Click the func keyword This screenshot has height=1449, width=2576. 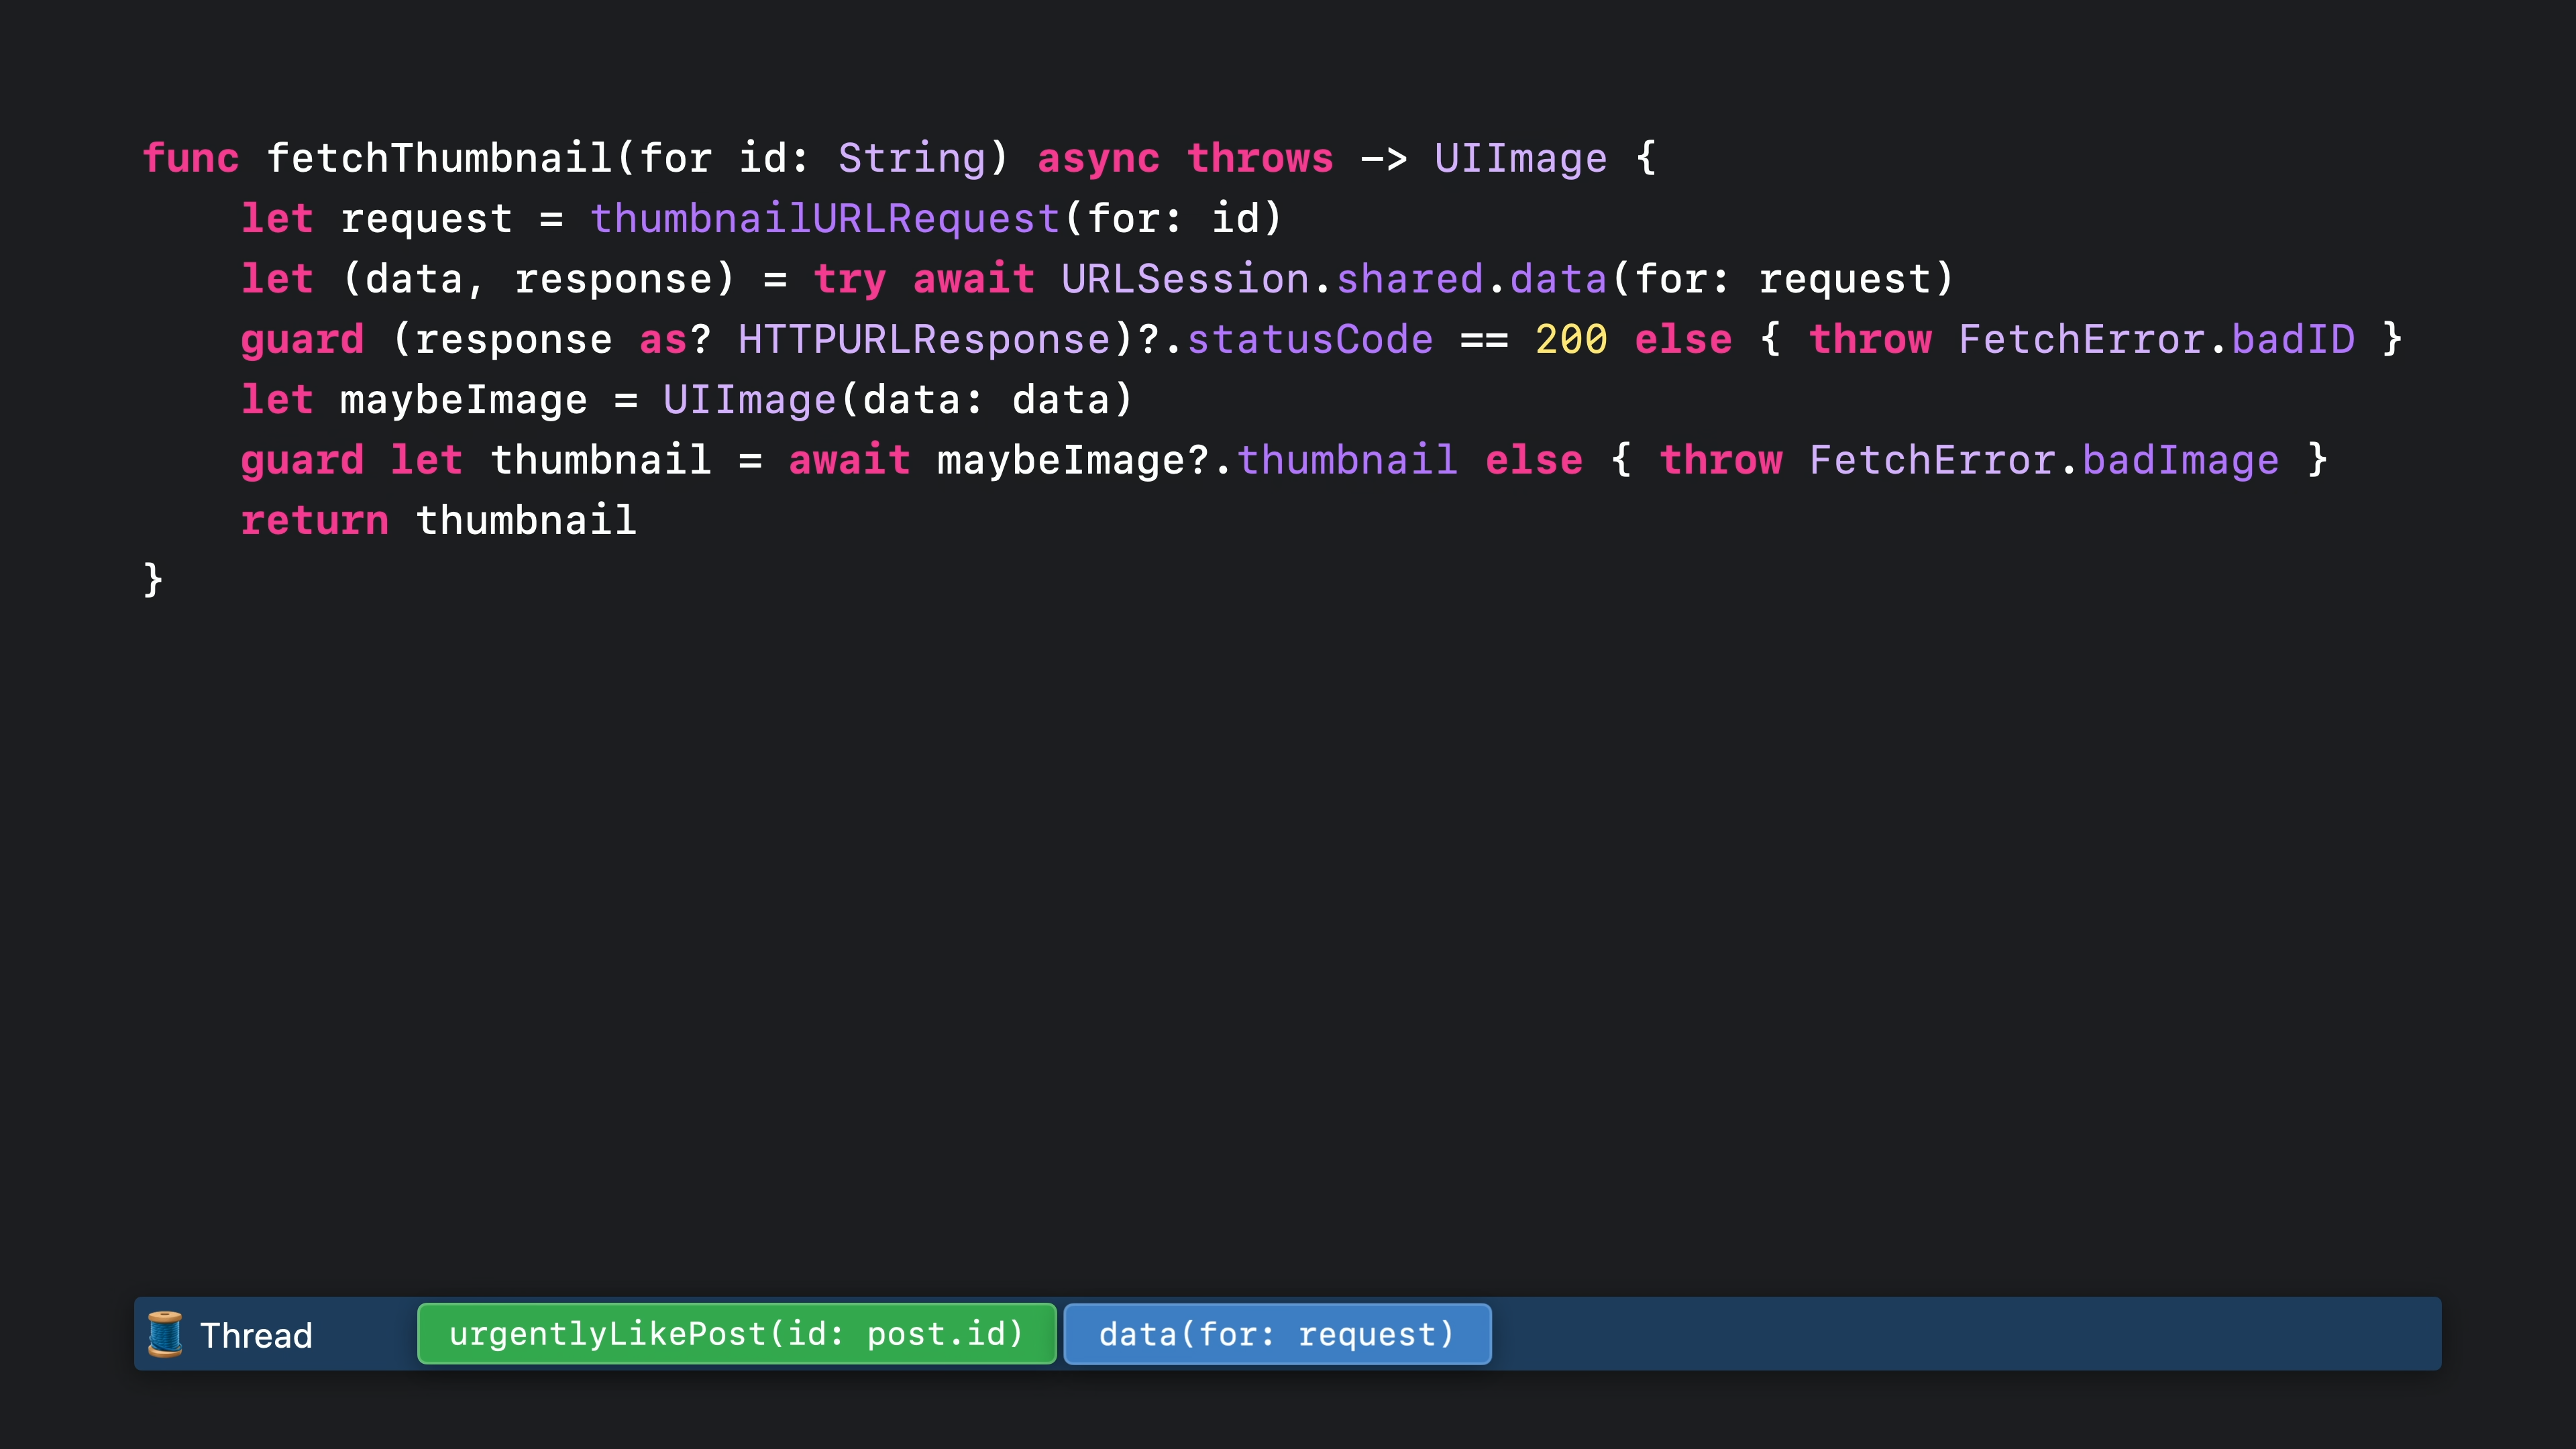(x=190, y=158)
